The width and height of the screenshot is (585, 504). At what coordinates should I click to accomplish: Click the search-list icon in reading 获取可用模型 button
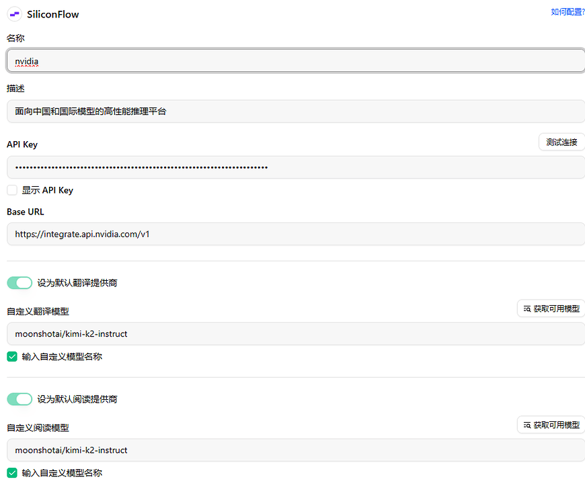tap(526, 425)
